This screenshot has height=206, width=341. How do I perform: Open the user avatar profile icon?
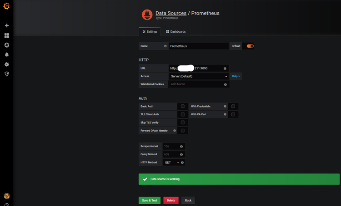coord(7,196)
